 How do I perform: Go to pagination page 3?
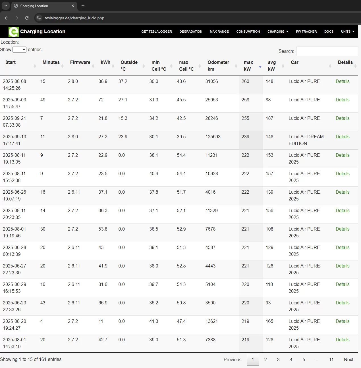point(278,359)
